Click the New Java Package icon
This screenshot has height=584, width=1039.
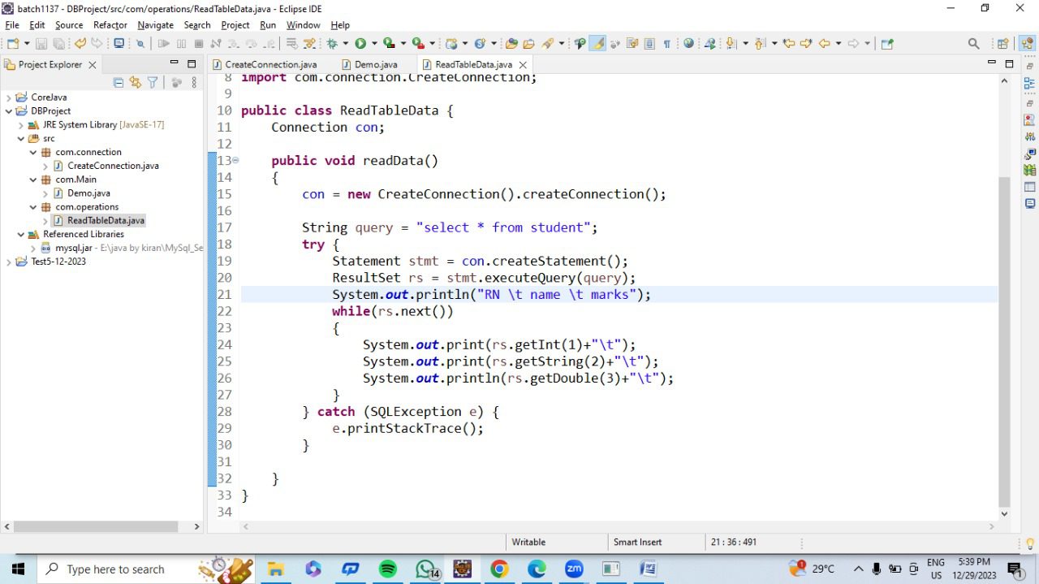click(451, 44)
